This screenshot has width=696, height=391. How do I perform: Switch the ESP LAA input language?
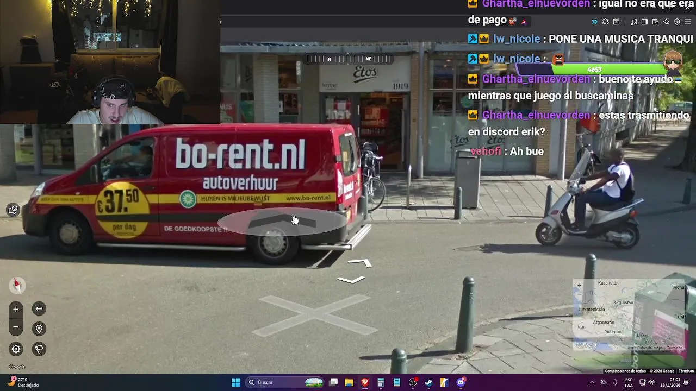point(629,382)
